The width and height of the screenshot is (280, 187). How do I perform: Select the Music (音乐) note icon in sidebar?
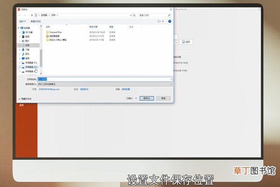tap(23, 54)
